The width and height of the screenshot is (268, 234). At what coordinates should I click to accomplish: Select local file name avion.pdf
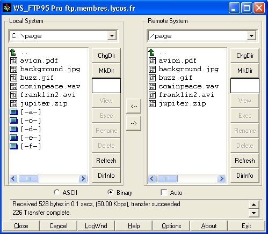(39, 61)
